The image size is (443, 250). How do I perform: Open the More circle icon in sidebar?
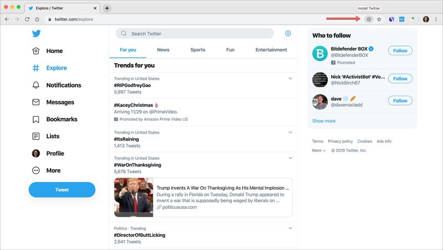[36, 170]
